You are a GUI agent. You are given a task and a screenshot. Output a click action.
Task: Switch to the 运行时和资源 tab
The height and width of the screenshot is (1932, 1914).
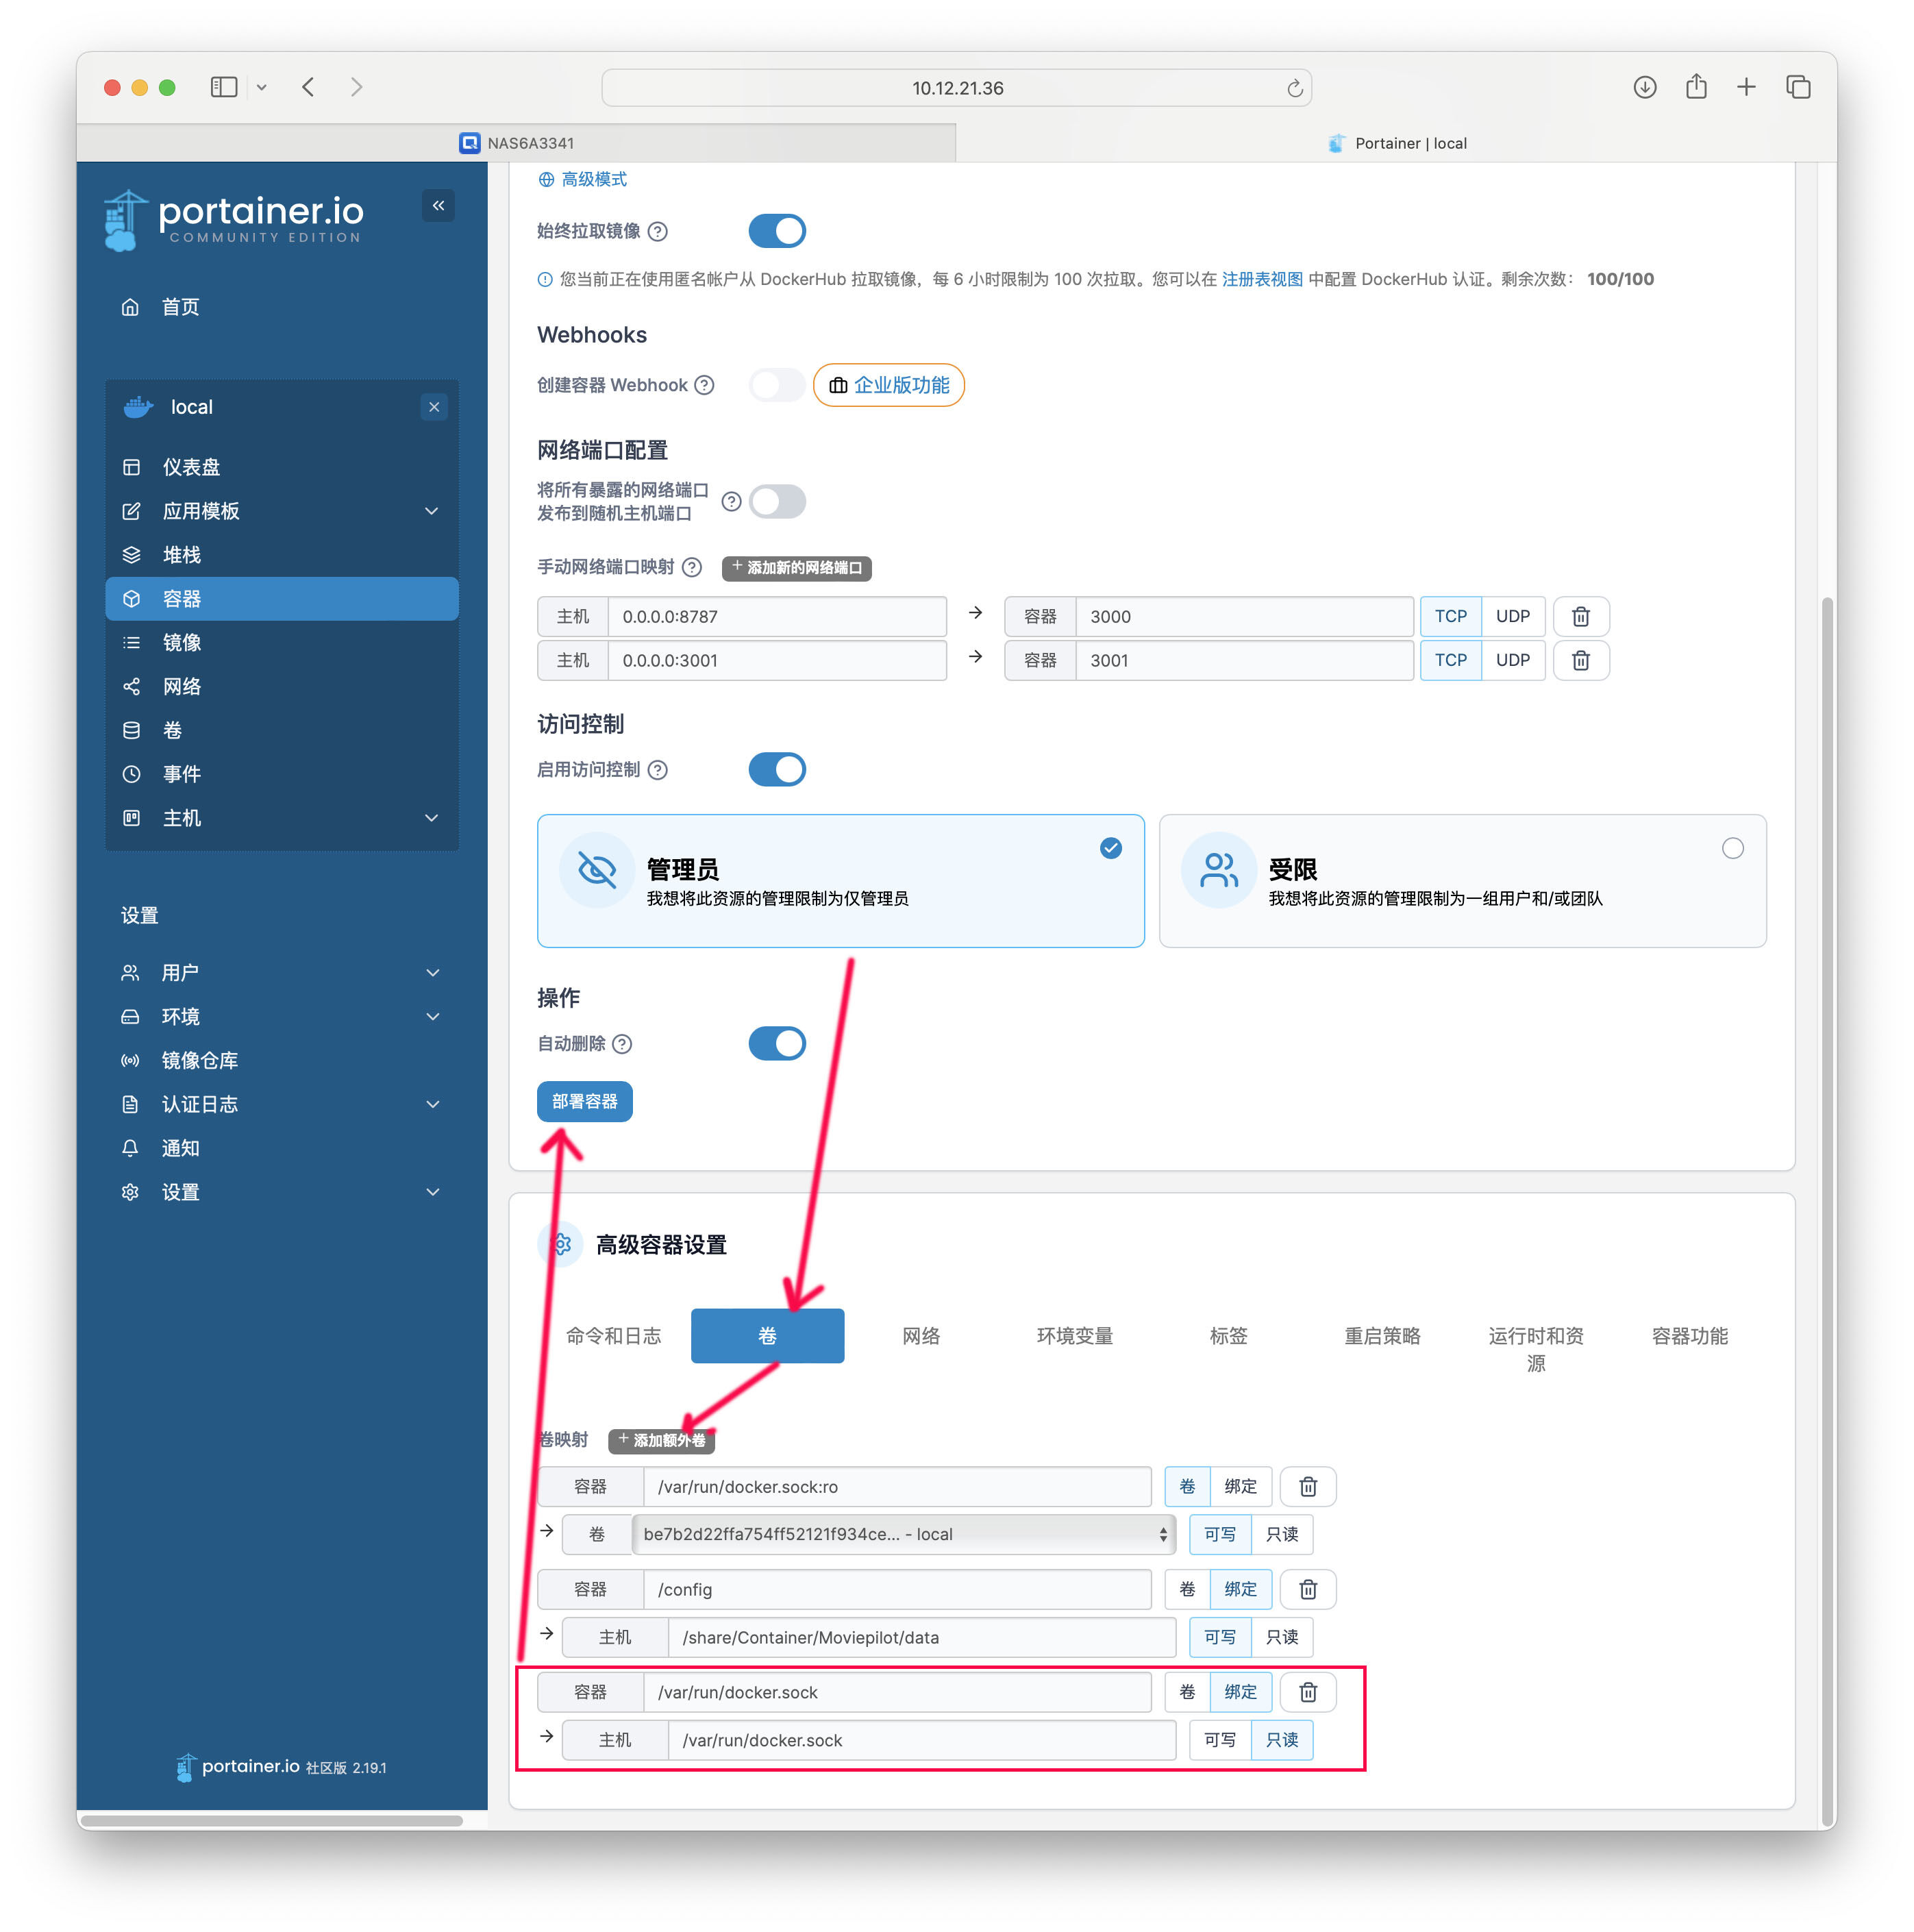[1536, 1349]
